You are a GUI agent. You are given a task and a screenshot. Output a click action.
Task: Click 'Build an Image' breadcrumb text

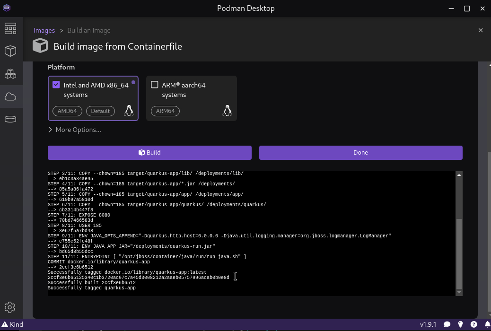coord(89,30)
